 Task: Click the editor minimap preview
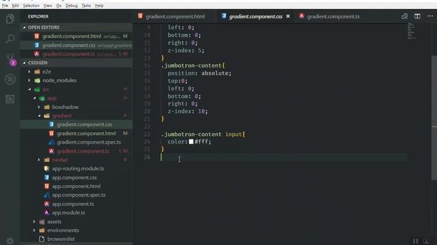(x=411, y=31)
